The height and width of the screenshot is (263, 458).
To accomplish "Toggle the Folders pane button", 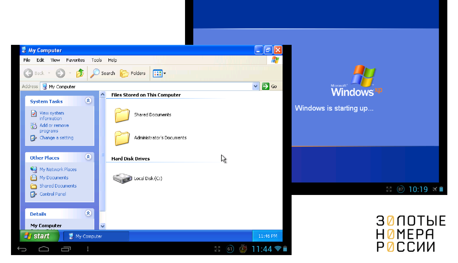I will pyautogui.click(x=133, y=73).
